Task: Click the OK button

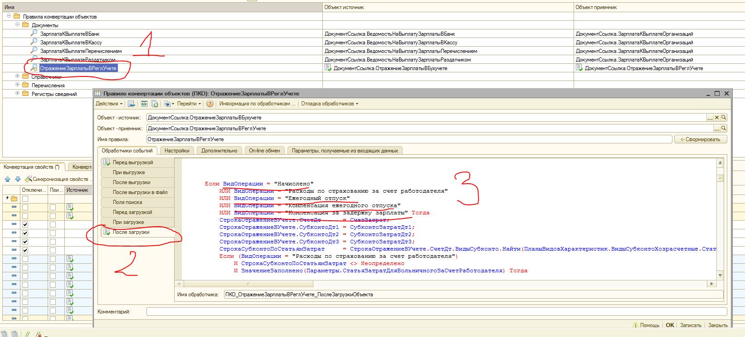Action: [x=670, y=325]
